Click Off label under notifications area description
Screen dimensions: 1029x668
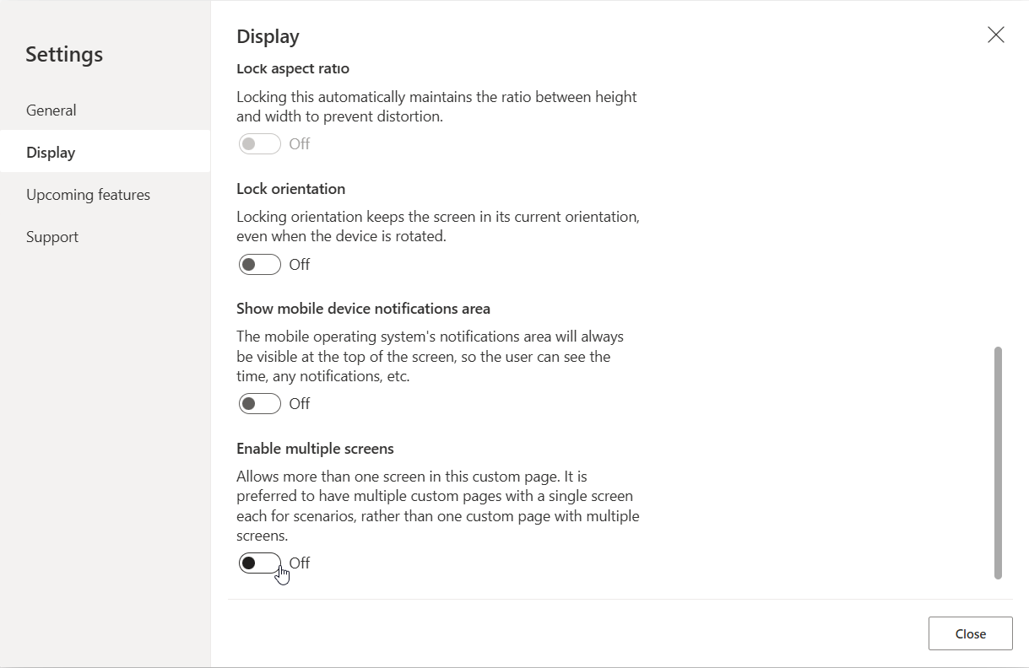pos(300,403)
